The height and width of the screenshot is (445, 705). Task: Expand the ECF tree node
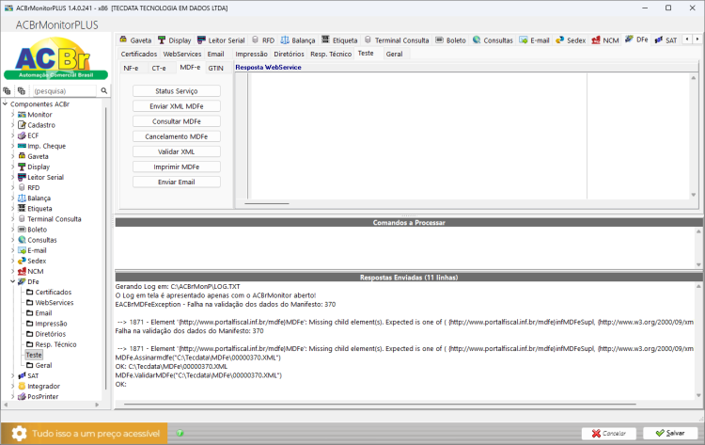coord(12,135)
